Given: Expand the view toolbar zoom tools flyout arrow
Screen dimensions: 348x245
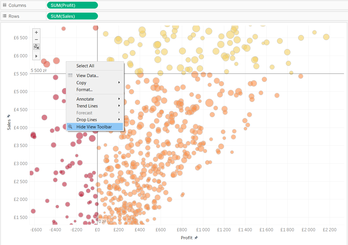Looking at the screenshot, I should point(36,56).
